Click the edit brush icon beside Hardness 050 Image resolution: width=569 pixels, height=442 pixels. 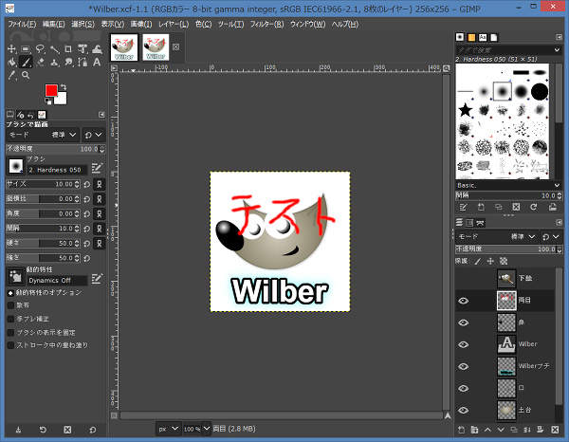click(x=96, y=169)
